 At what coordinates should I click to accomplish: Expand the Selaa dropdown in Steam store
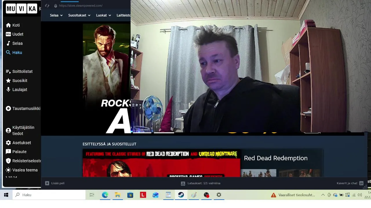(56, 15)
